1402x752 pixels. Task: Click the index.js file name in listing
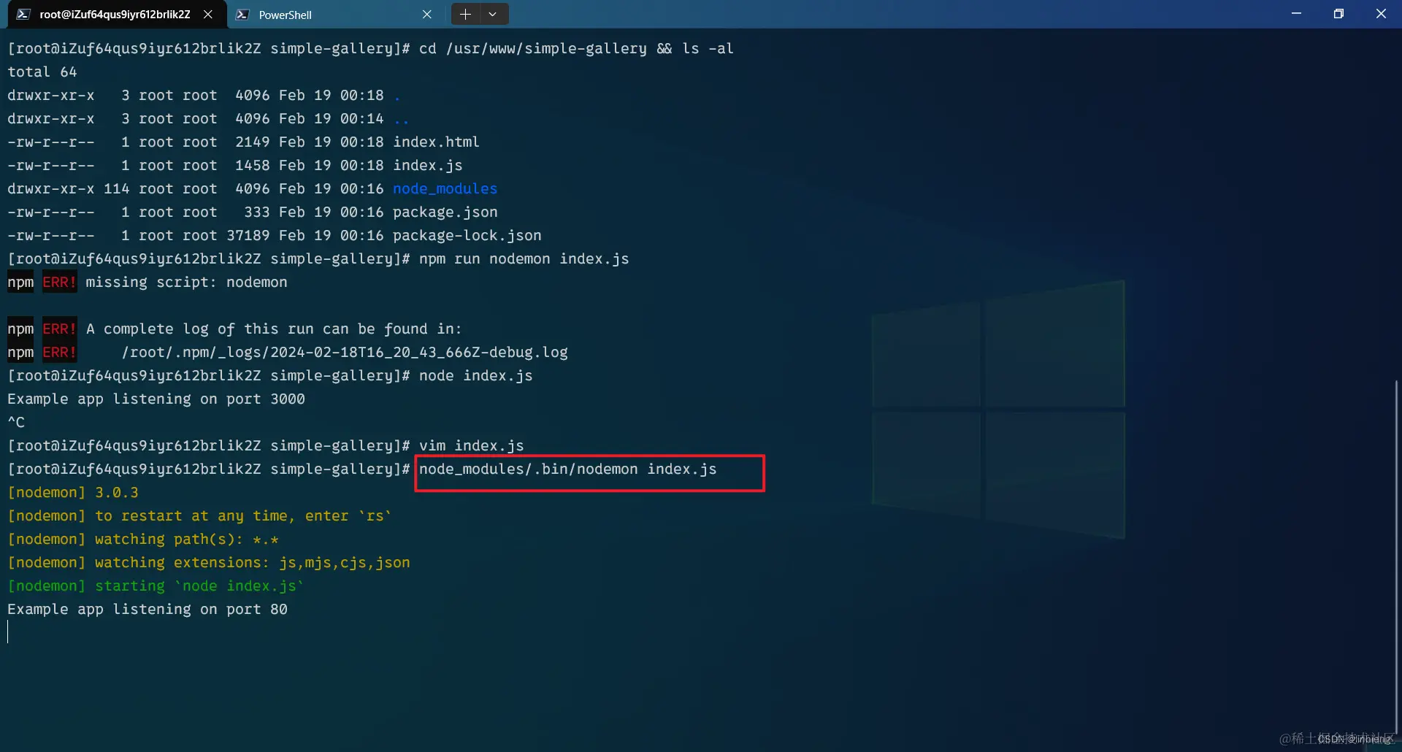click(x=428, y=165)
